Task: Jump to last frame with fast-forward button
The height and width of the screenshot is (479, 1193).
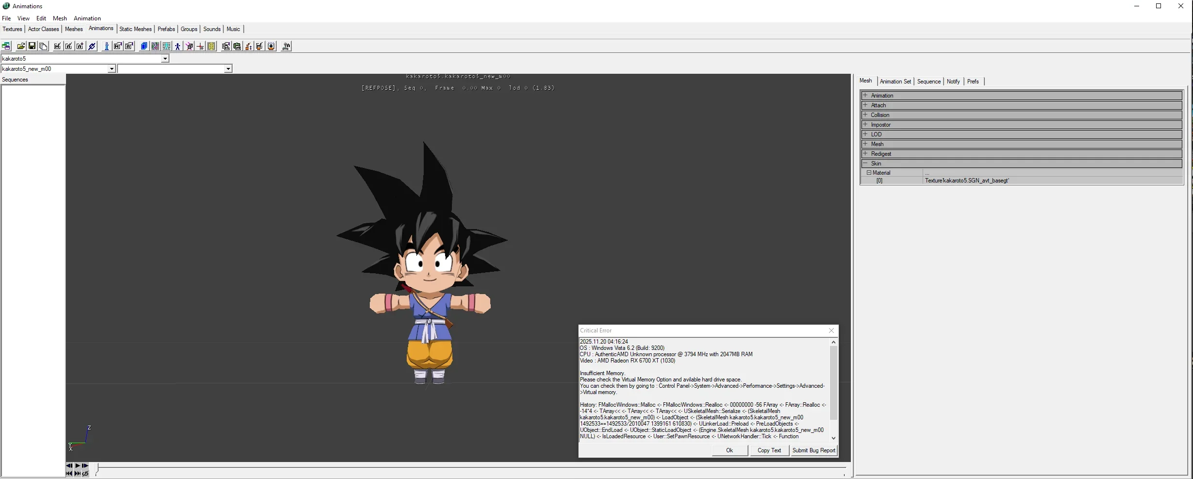Action: [77, 473]
